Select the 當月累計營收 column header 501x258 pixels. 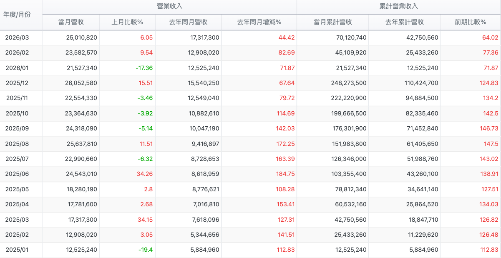[x=332, y=22]
